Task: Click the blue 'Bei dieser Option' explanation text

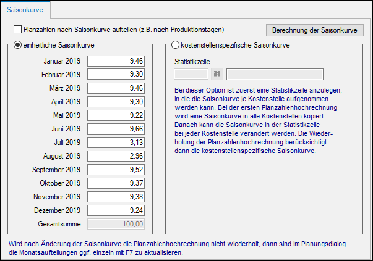Action: point(258,120)
